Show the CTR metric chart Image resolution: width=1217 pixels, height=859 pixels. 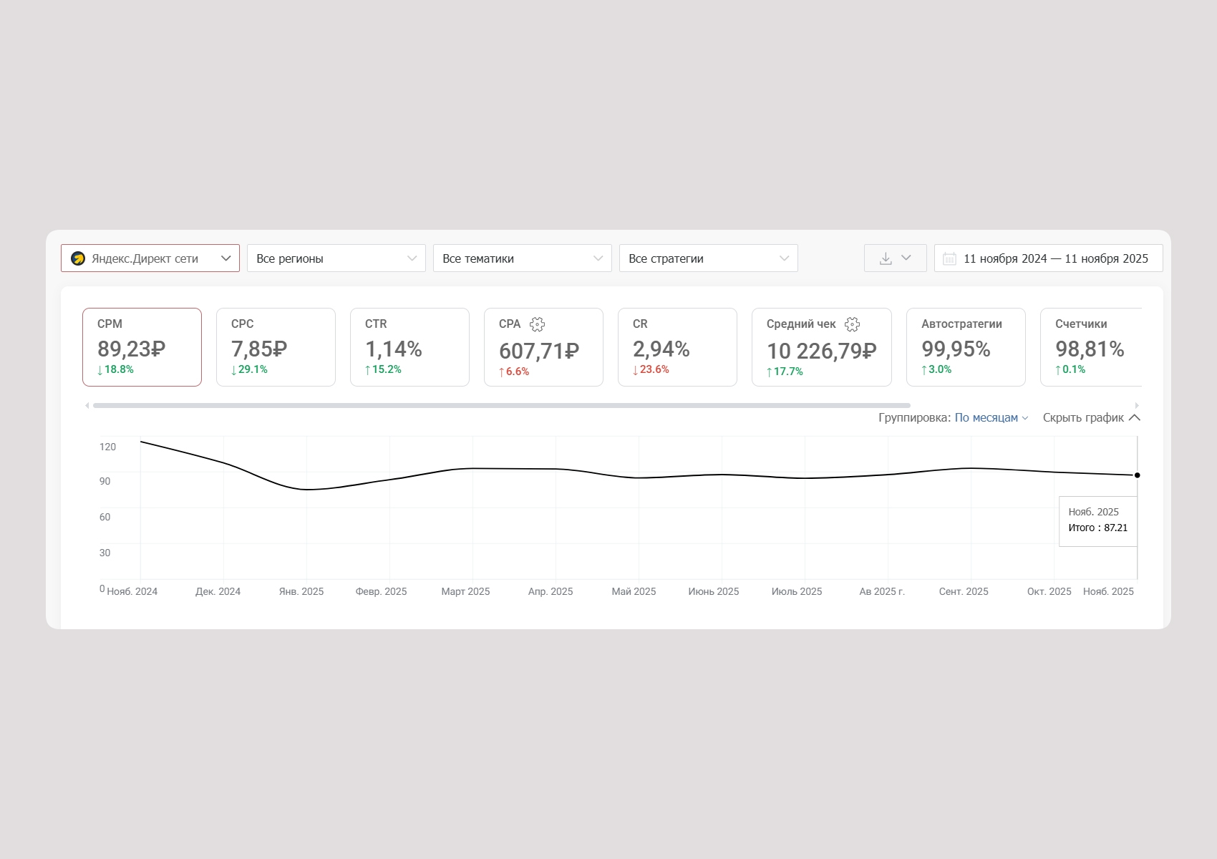click(x=409, y=347)
